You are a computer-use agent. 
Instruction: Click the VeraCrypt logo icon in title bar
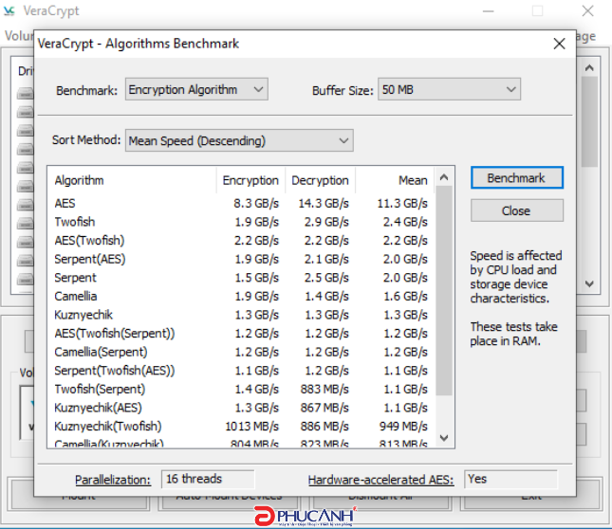pos(9,11)
